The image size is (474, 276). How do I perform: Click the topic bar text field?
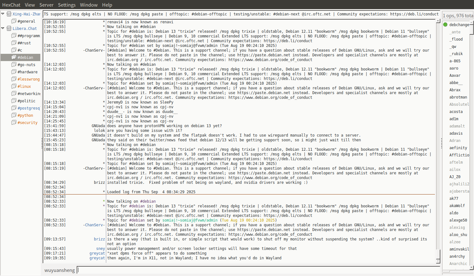tap(241, 14)
